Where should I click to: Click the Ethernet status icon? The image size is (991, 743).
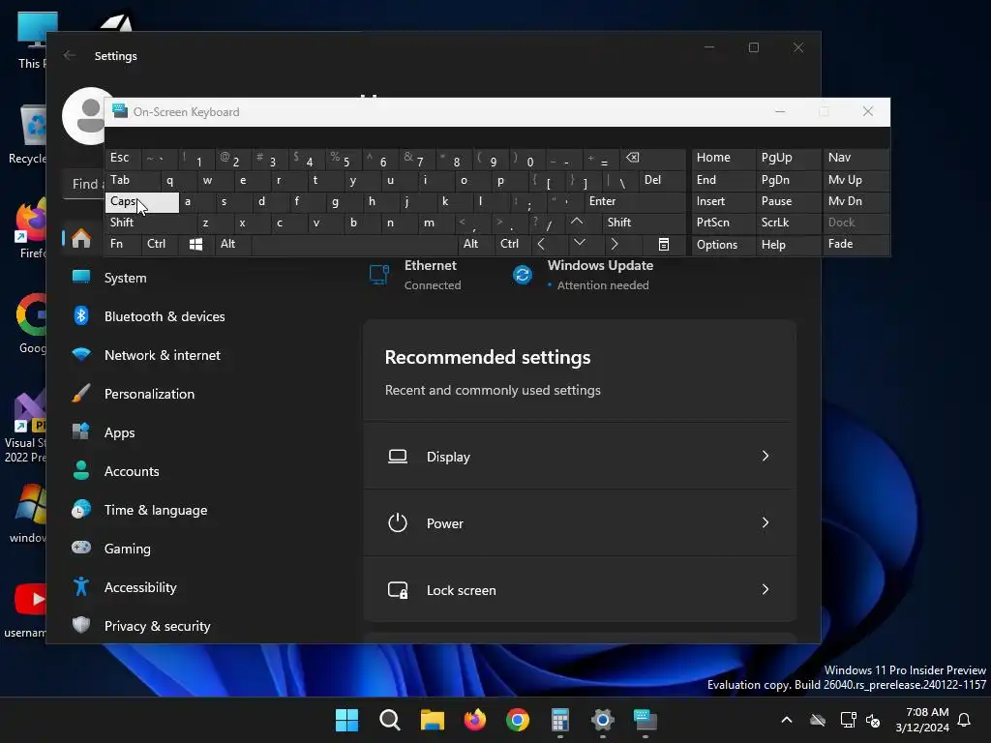coord(379,275)
